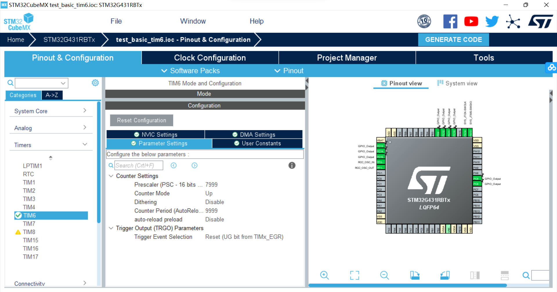Open the categories settings gear icon
Image resolution: width=557 pixels, height=292 pixels.
[95, 83]
